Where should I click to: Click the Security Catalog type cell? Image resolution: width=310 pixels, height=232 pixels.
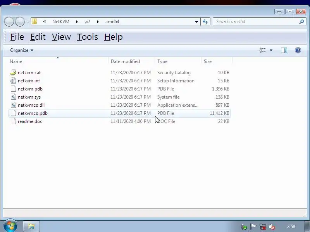[x=174, y=73]
